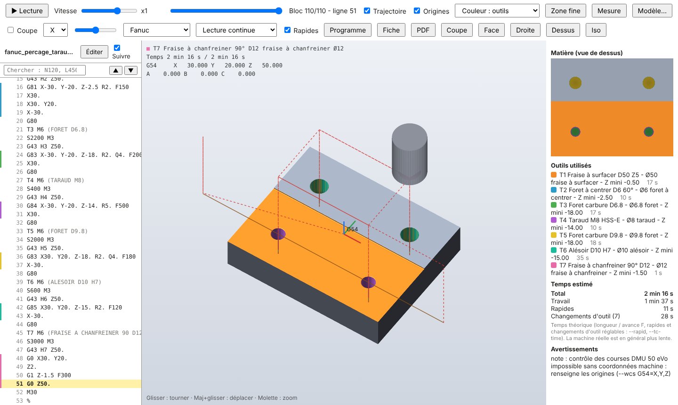Click the orange T1 tool color swatch
This screenshot has width=678, height=405.
(554, 175)
